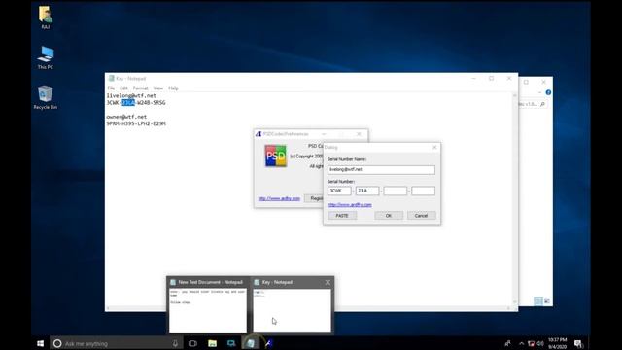Click the Notepad icon in the Key window title bar
The height and width of the screenshot is (350, 622).
112,78
